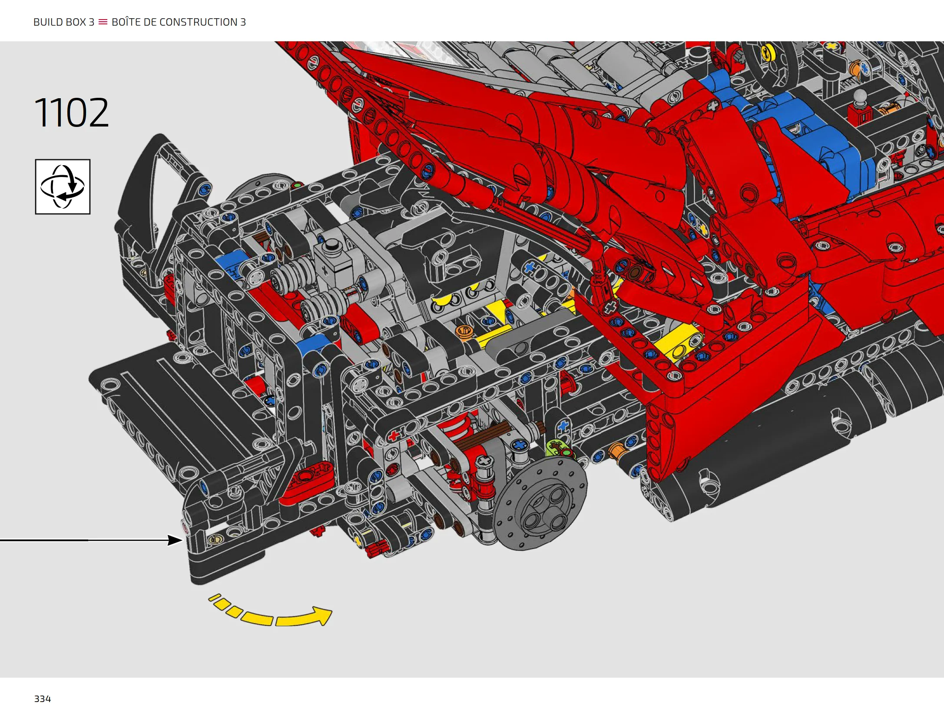Click the 'BOÎTE DE CONSTRUCTION 3' header text

179,22
